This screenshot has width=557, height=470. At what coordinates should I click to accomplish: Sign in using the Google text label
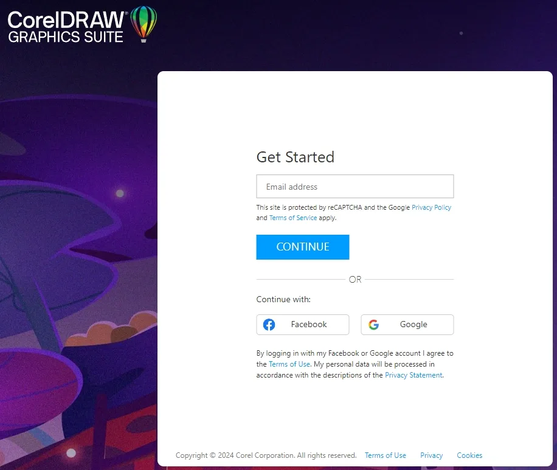pos(413,324)
